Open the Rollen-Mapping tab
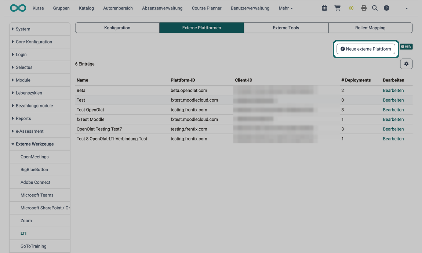422x253 pixels. 370,28
